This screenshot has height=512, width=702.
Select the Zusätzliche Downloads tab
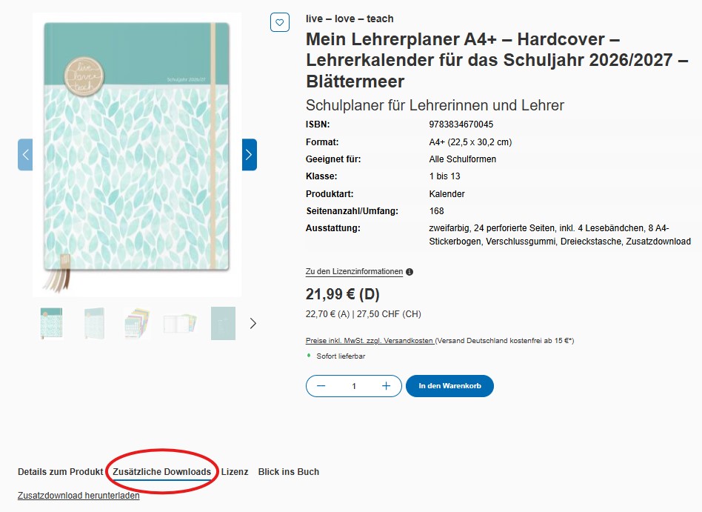[x=161, y=472]
